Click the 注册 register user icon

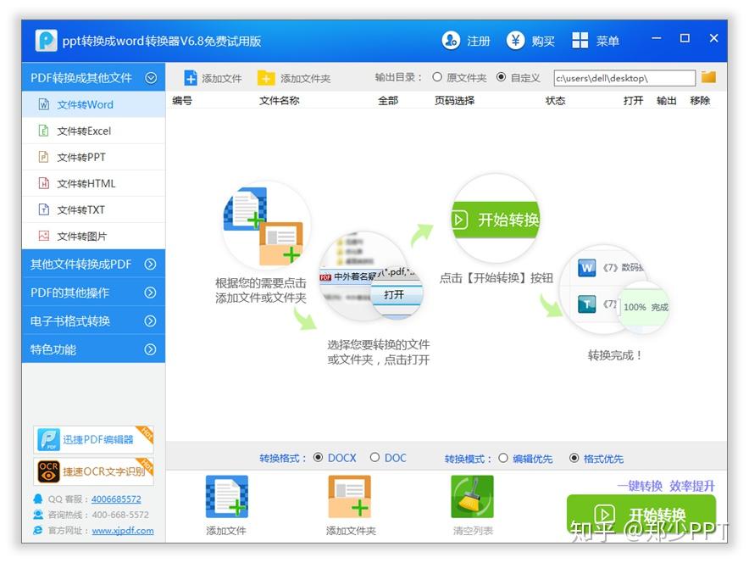[x=451, y=41]
